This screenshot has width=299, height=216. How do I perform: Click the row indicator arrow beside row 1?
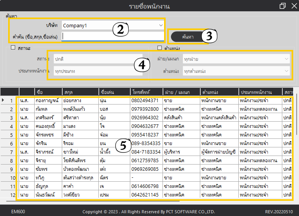pos(3,100)
